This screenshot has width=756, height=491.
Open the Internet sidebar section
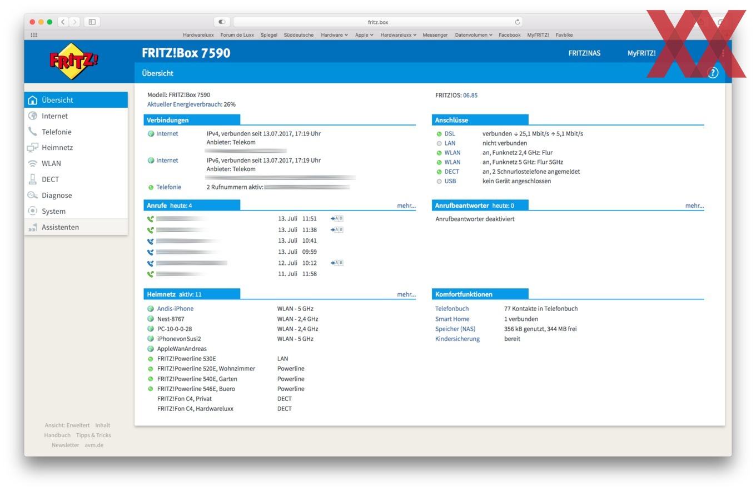click(76, 116)
